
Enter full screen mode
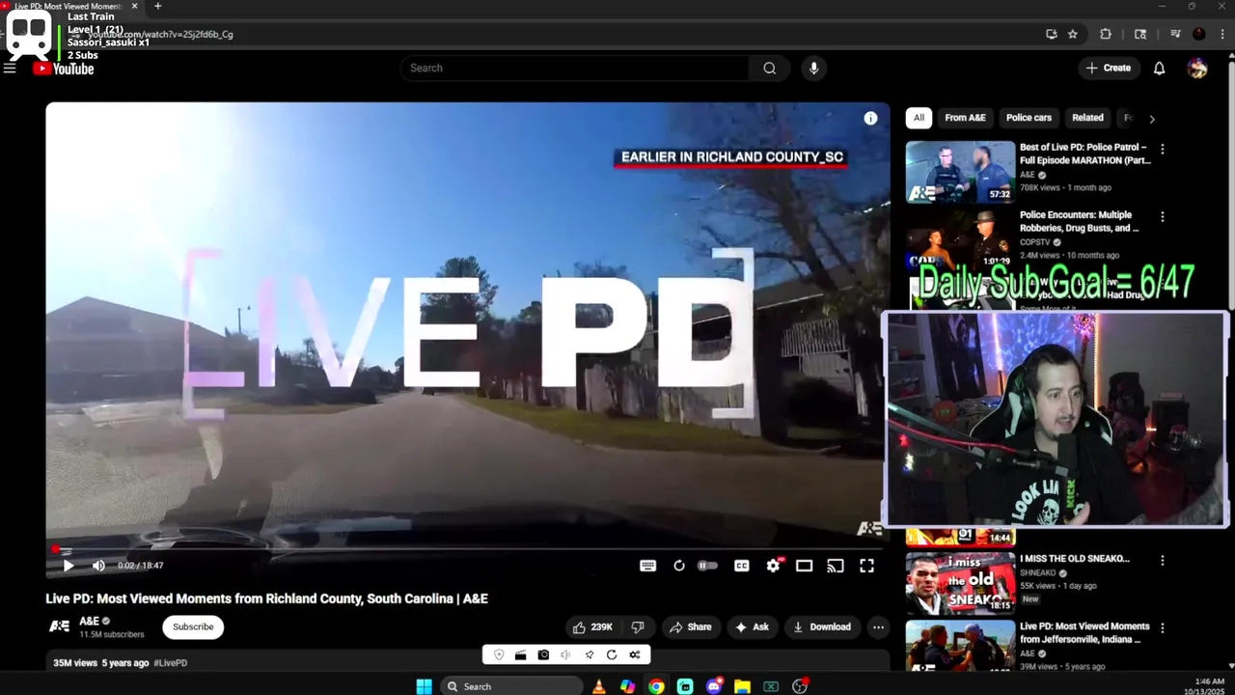point(866,566)
